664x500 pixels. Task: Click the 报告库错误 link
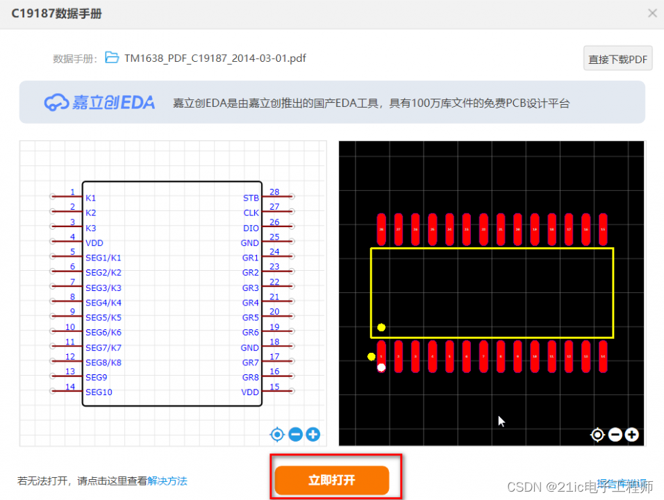623,483
